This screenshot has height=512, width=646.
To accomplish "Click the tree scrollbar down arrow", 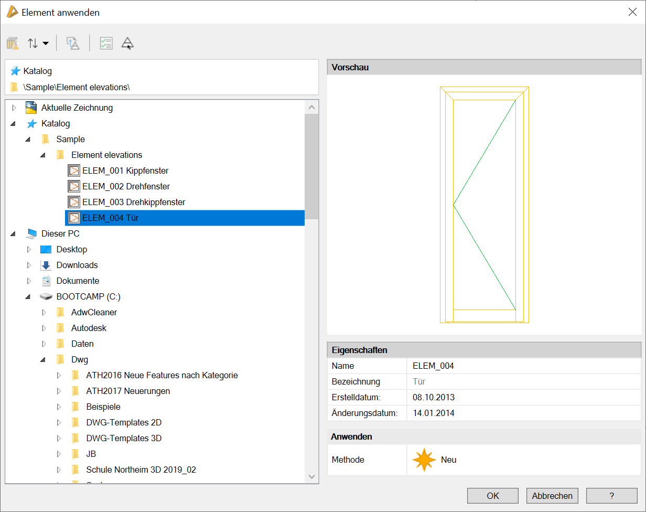I will 311,476.
